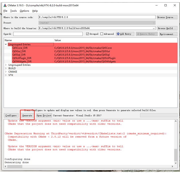Click the Current Generator Visual Studio label

[77, 116]
